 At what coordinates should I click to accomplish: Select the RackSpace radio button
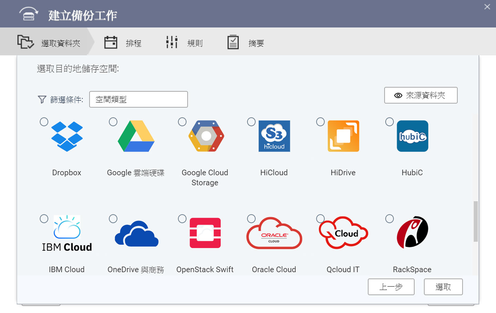coord(390,219)
